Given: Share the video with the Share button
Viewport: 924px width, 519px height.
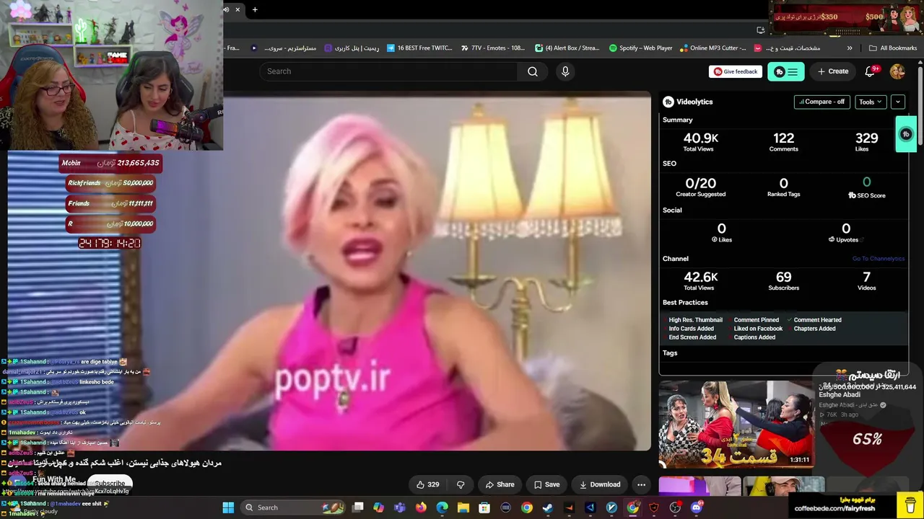Looking at the screenshot, I should pos(500,484).
